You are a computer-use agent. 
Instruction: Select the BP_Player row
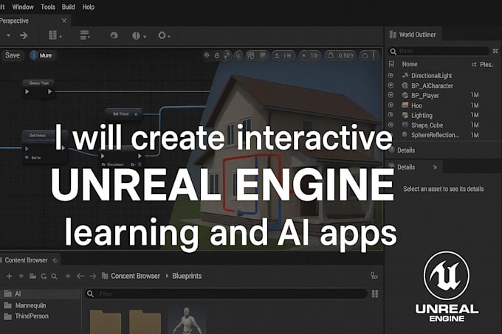click(x=442, y=95)
